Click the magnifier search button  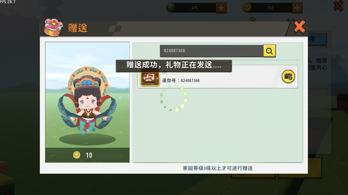pos(269,51)
